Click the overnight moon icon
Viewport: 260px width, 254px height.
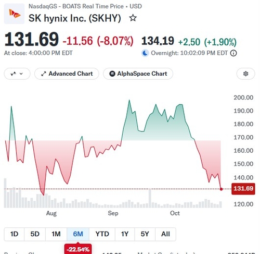tap(145, 53)
